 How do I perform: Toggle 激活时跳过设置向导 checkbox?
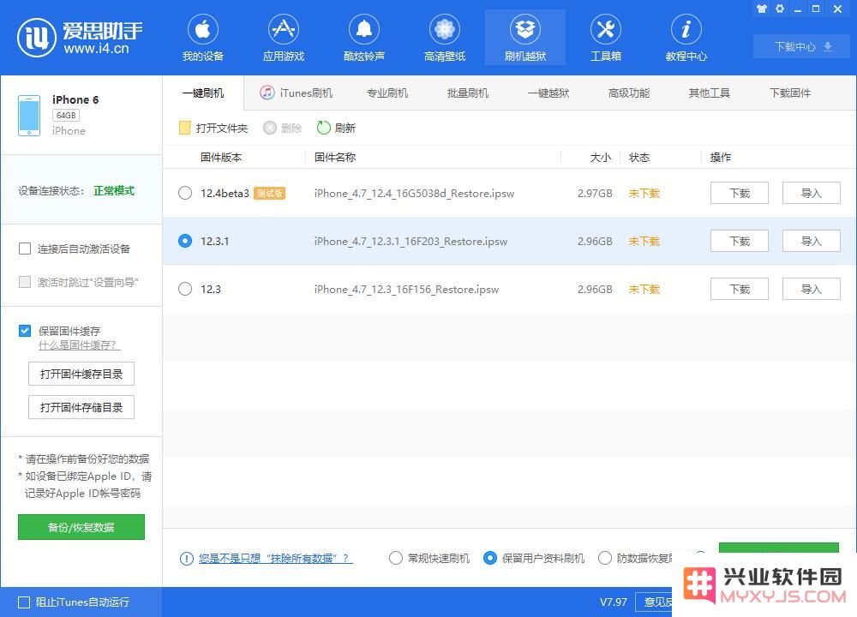[x=25, y=282]
